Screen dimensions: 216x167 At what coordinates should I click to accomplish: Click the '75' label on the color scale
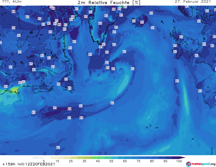point(138,161)
